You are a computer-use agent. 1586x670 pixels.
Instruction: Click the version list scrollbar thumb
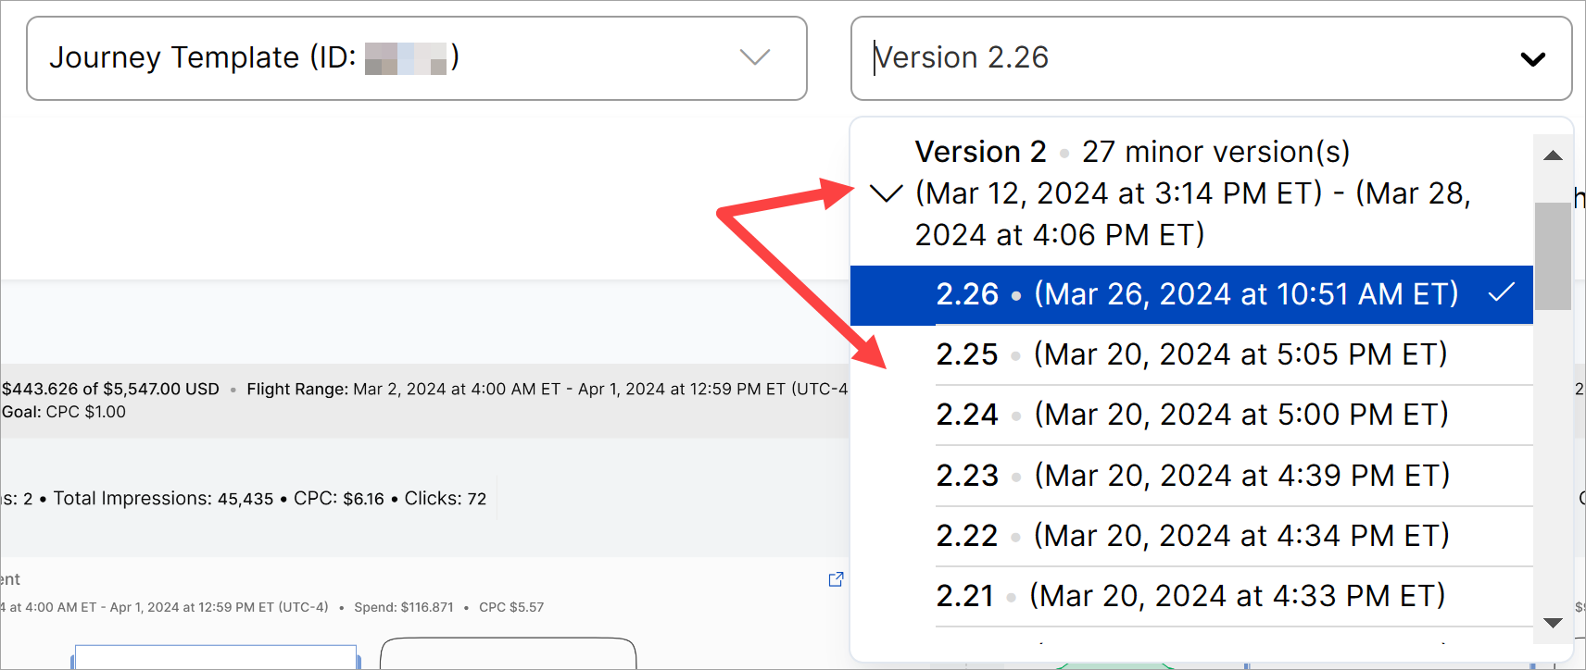pos(1553,255)
